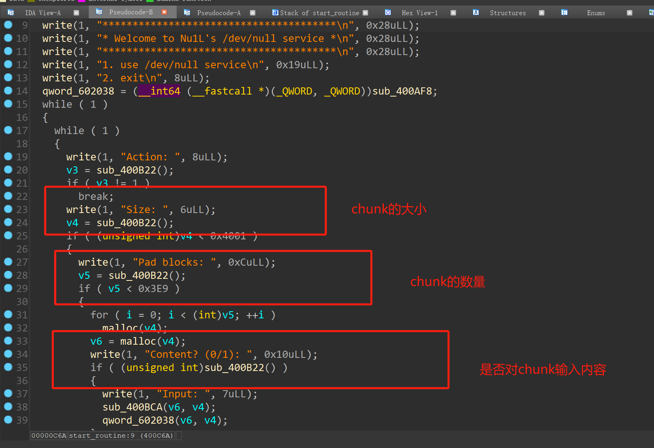Click malloc call on line 33
654x448 pixels.
click(x=138, y=341)
